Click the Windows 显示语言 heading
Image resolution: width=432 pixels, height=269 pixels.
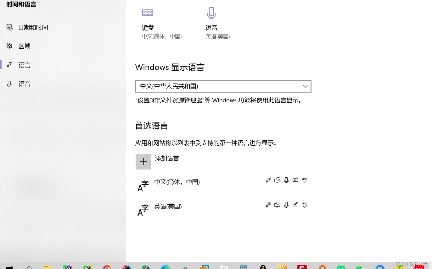tap(170, 67)
